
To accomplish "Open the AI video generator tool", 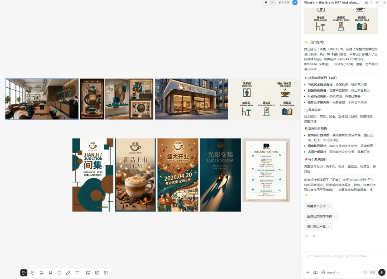I will (x=97, y=273).
